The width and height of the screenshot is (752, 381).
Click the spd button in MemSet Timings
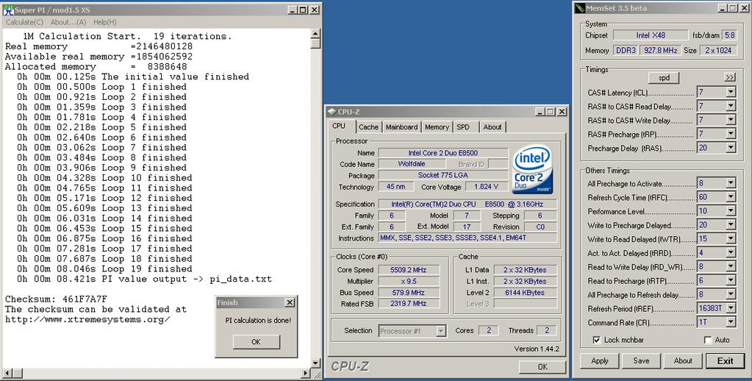click(x=664, y=78)
